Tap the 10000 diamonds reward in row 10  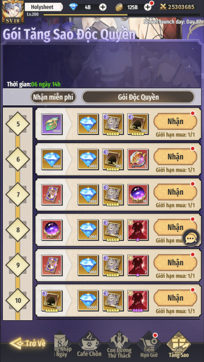pyautogui.click(x=88, y=301)
